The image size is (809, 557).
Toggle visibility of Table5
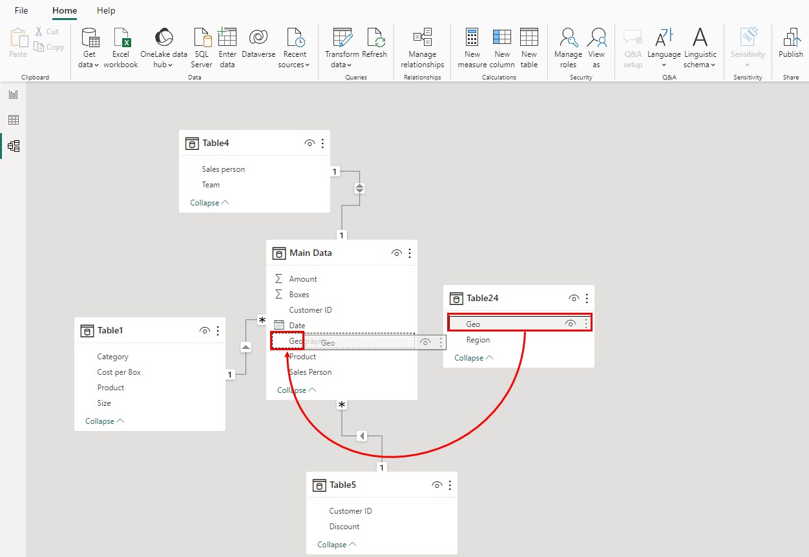437,485
